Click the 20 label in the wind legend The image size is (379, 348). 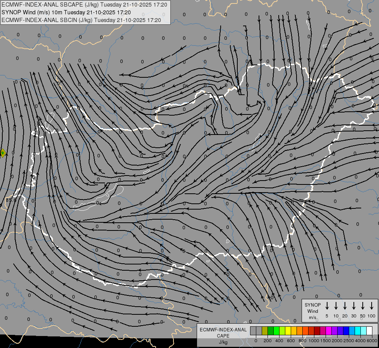(x=345, y=316)
